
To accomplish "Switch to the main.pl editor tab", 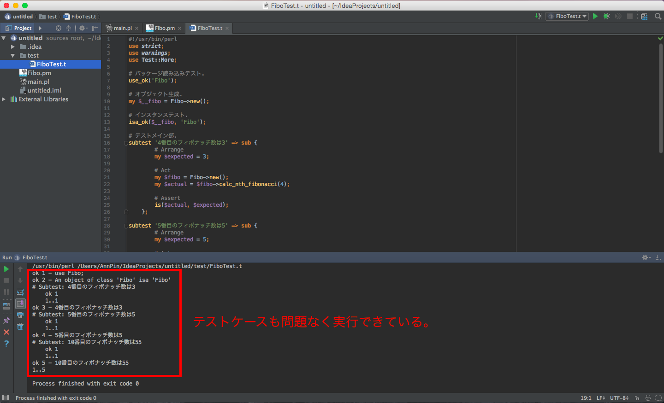I will coord(122,28).
